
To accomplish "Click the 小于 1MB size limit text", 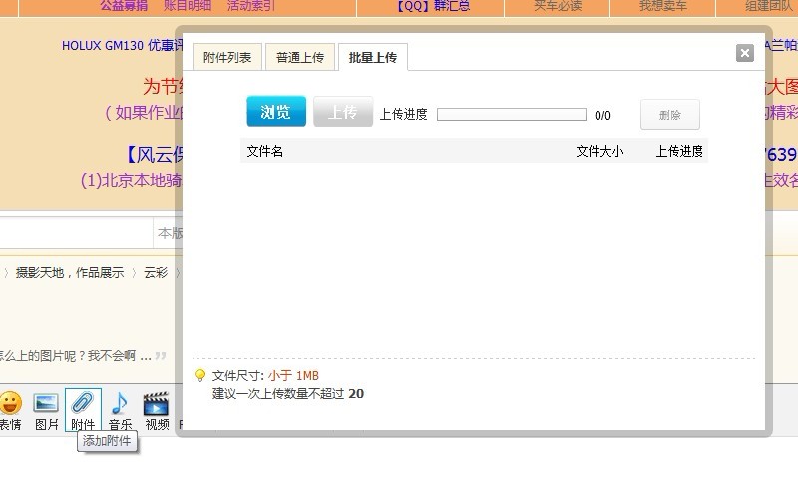I will [x=293, y=375].
